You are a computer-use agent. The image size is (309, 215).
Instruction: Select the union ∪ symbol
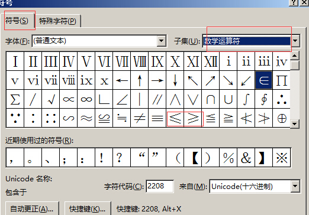pyautogui.click(x=228, y=99)
